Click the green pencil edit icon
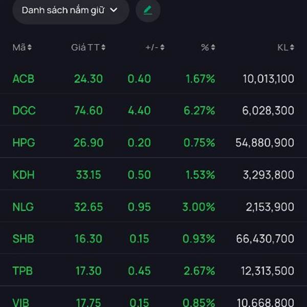Image resolution: width=307 pixels, height=307 pixels. (x=148, y=10)
